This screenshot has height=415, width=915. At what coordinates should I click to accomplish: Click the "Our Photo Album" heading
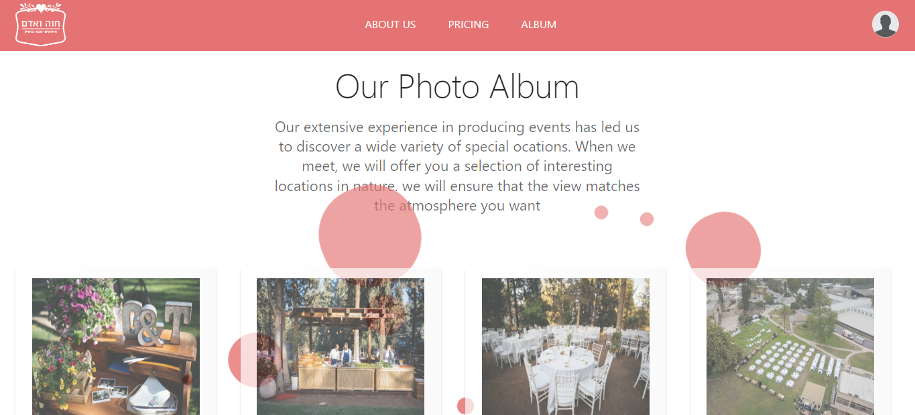point(457,86)
